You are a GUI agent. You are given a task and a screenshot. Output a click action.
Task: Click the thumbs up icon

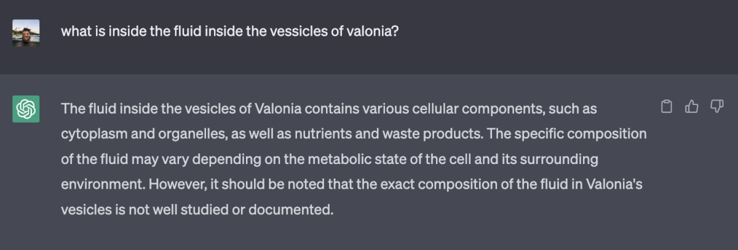pos(692,107)
